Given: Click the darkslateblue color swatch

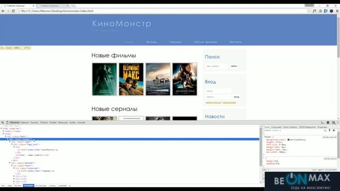Looking at the screenshot, I should tap(288, 140).
